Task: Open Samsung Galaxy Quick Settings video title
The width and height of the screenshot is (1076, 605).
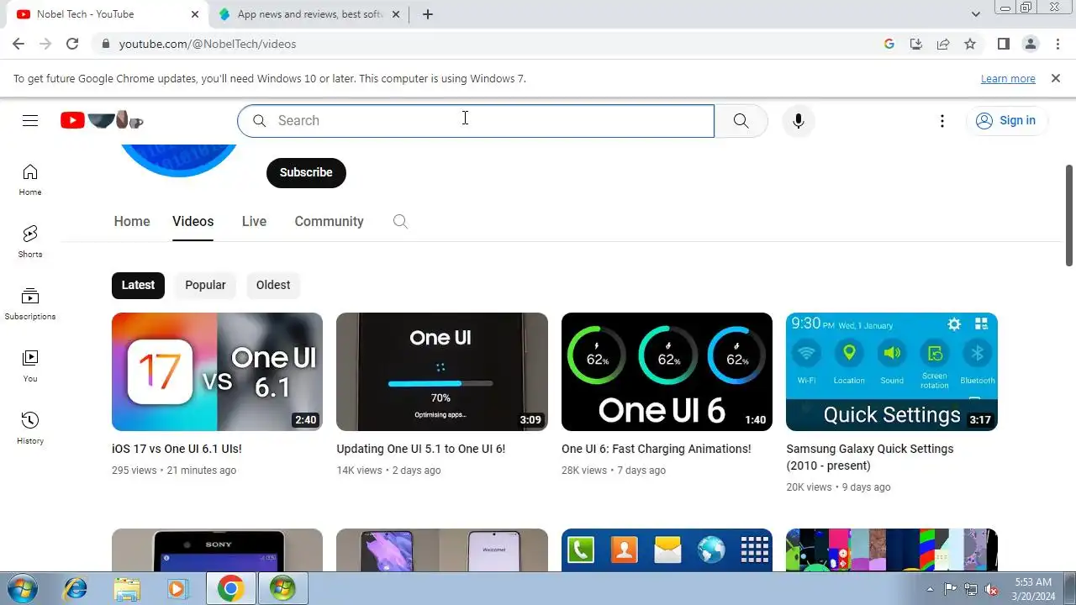Action: [870, 457]
